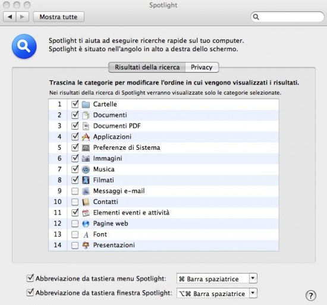The image size is (327, 305).
Task: Select the Elementi eventi e attività label
Action: (x=131, y=213)
